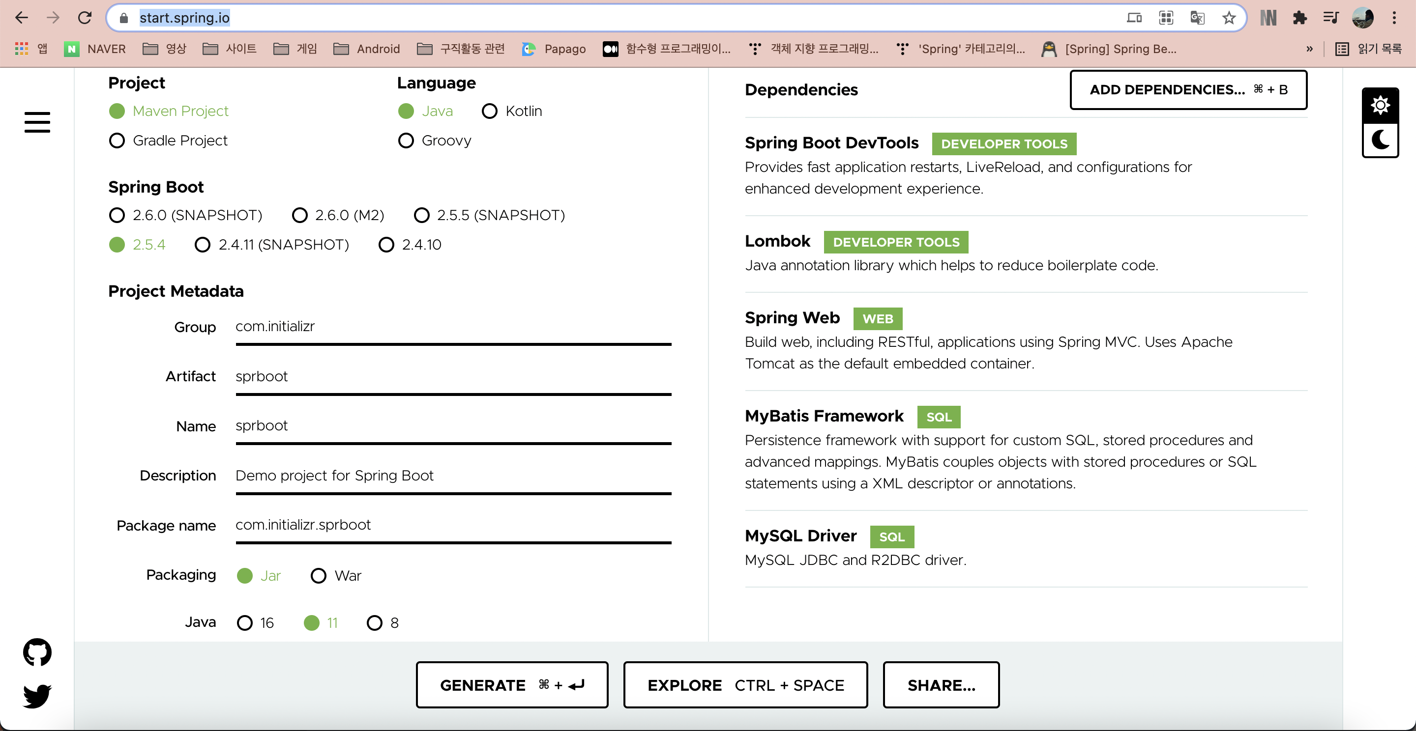Viewport: 1416px width, 731px height.
Task: Choose Kotlin as the language
Action: click(489, 112)
